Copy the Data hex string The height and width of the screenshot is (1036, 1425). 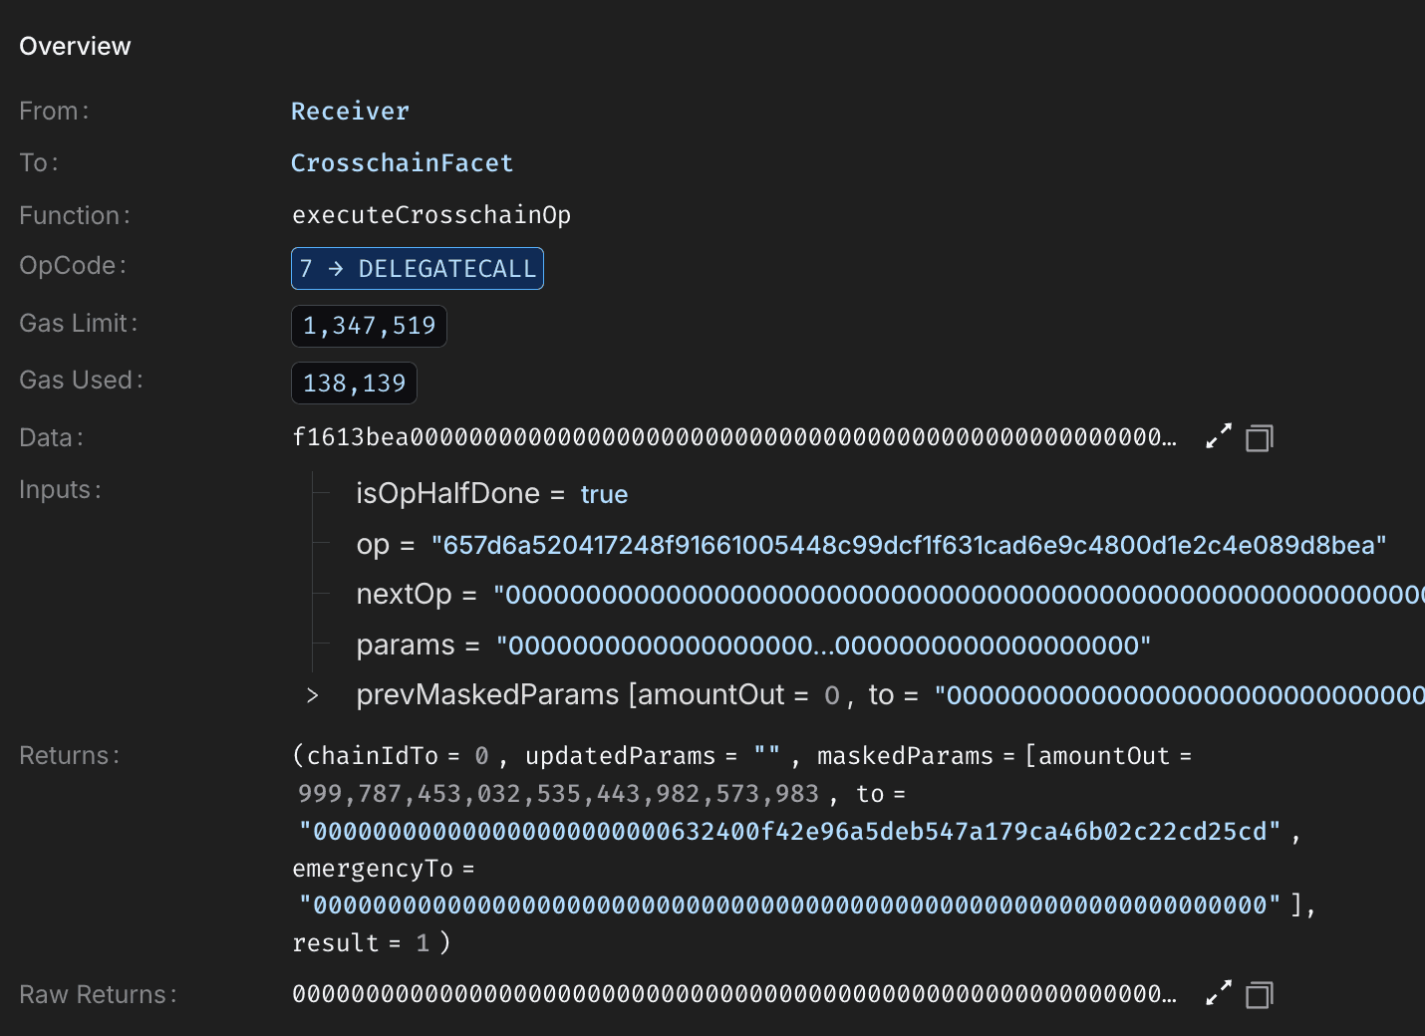(1259, 436)
